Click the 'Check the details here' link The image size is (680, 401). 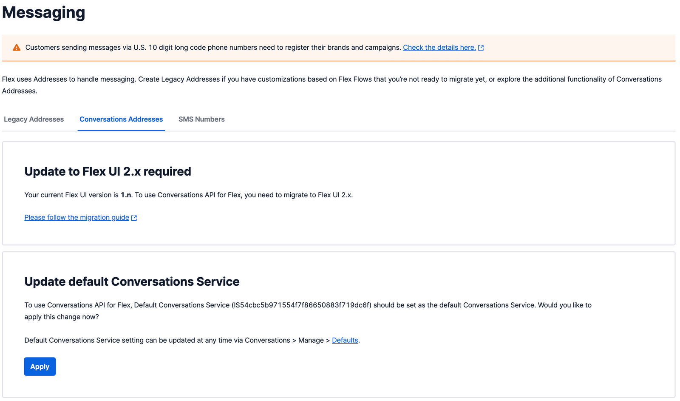[x=439, y=47]
